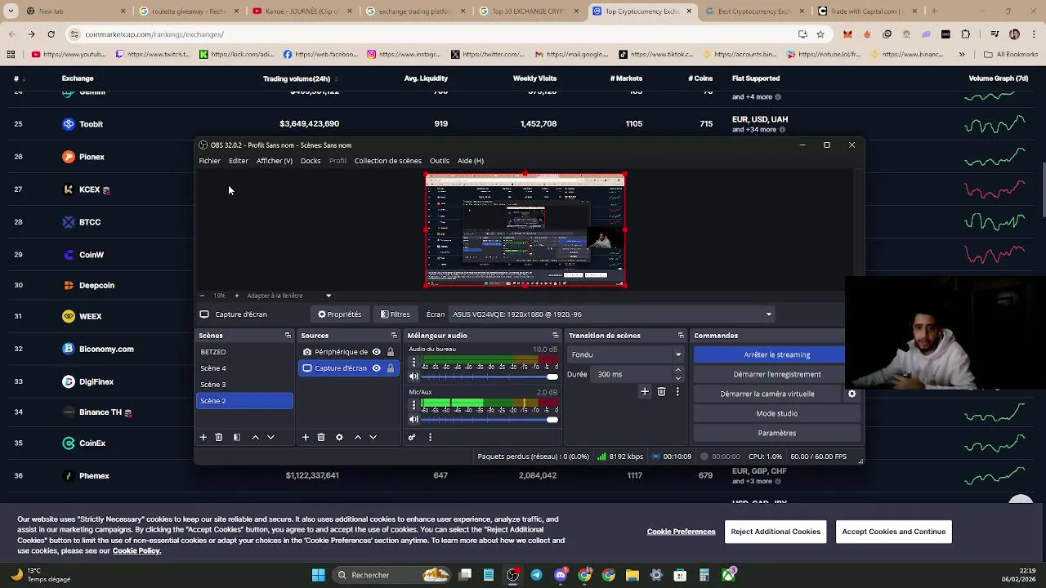
Task: Open virtual camera settings gear
Action: pyautogui.click(x=852, y=394)
